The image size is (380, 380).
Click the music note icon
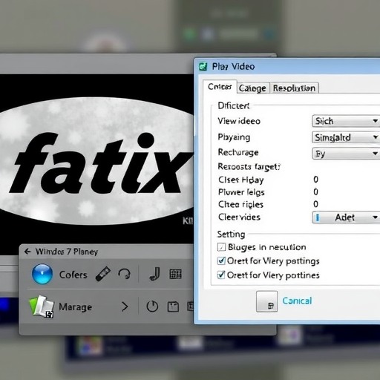point(155,274)
